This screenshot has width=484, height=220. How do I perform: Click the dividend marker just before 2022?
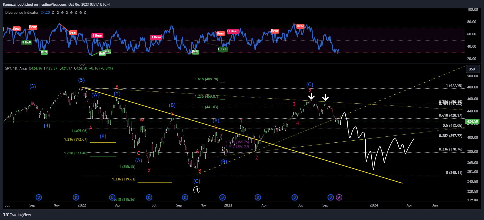[76, 197]
